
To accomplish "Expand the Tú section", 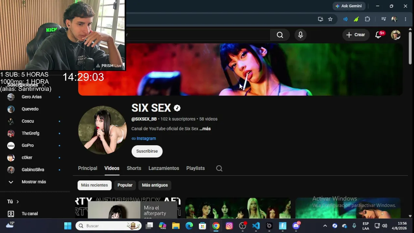I will [x=13, y=202].
